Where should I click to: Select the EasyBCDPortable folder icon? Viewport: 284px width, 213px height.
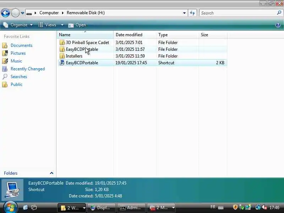pos(62,49)
